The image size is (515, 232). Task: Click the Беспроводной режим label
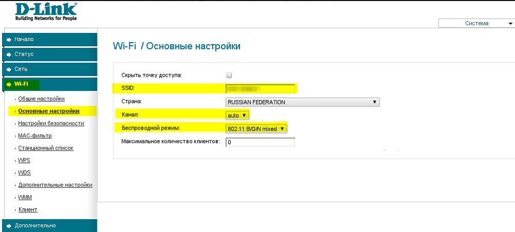pyautogui.click(x=151, y=128)
